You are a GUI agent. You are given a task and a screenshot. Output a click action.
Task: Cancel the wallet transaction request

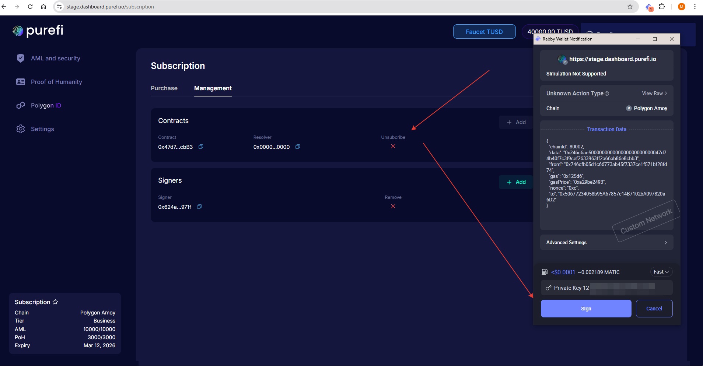(654, 309)
